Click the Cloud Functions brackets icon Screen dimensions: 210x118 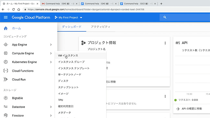pos(6,70)
